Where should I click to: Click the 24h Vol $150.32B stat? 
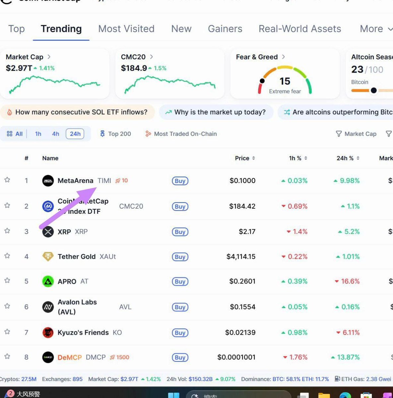[x=201, y=379]
